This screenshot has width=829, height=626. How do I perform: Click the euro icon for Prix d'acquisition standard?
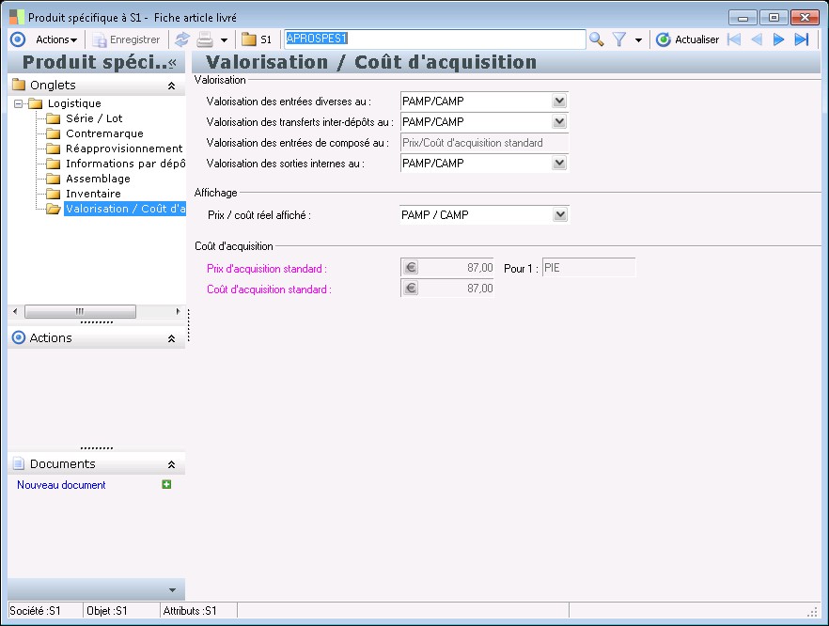(x=411, y=268)
